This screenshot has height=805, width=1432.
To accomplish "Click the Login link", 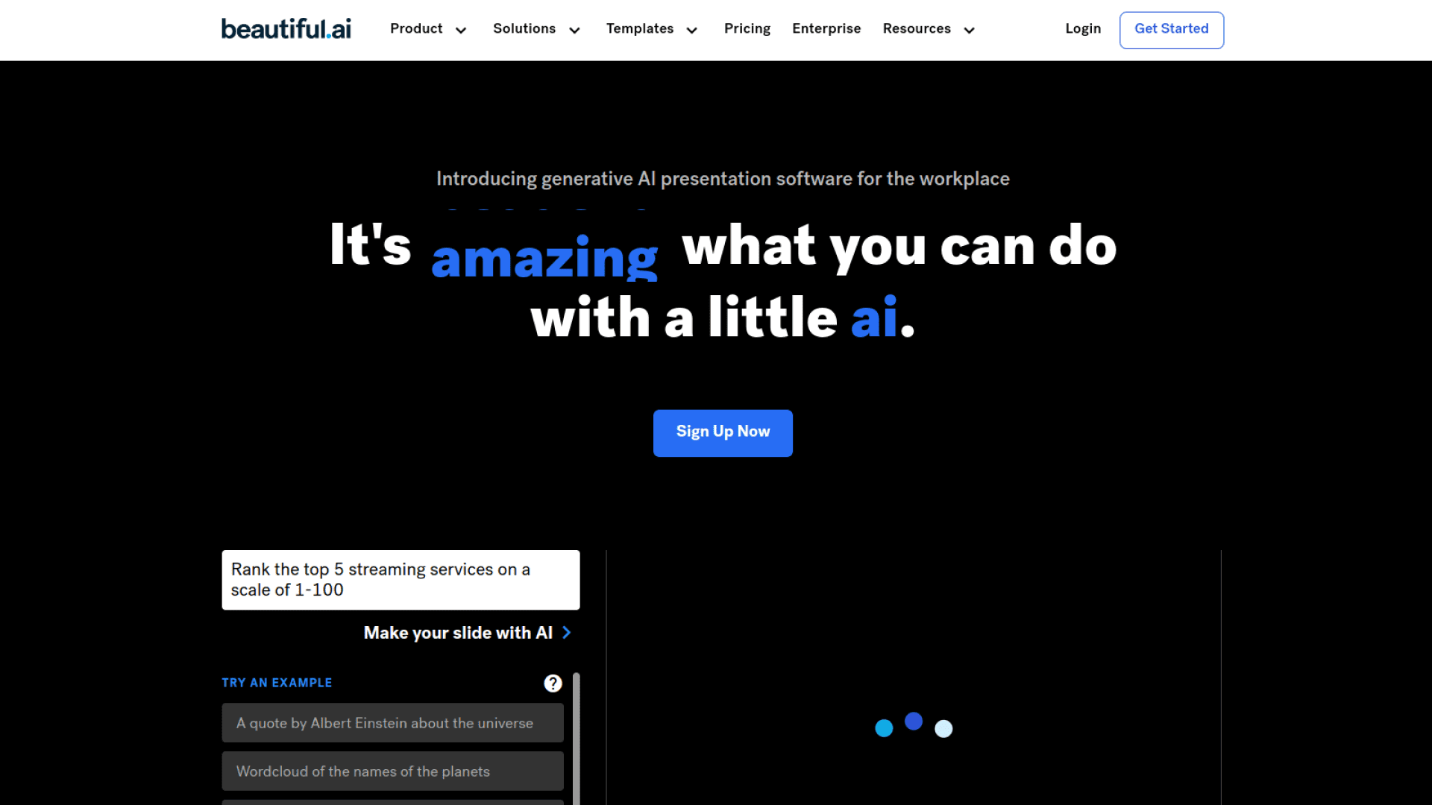I will pyautogui.click(x=1082, y=30).
